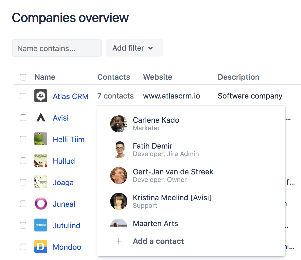The width and height of the screenshot is (301, 260).
Task: Collapse the 7 contacts popup
Action: pos(115,96)
